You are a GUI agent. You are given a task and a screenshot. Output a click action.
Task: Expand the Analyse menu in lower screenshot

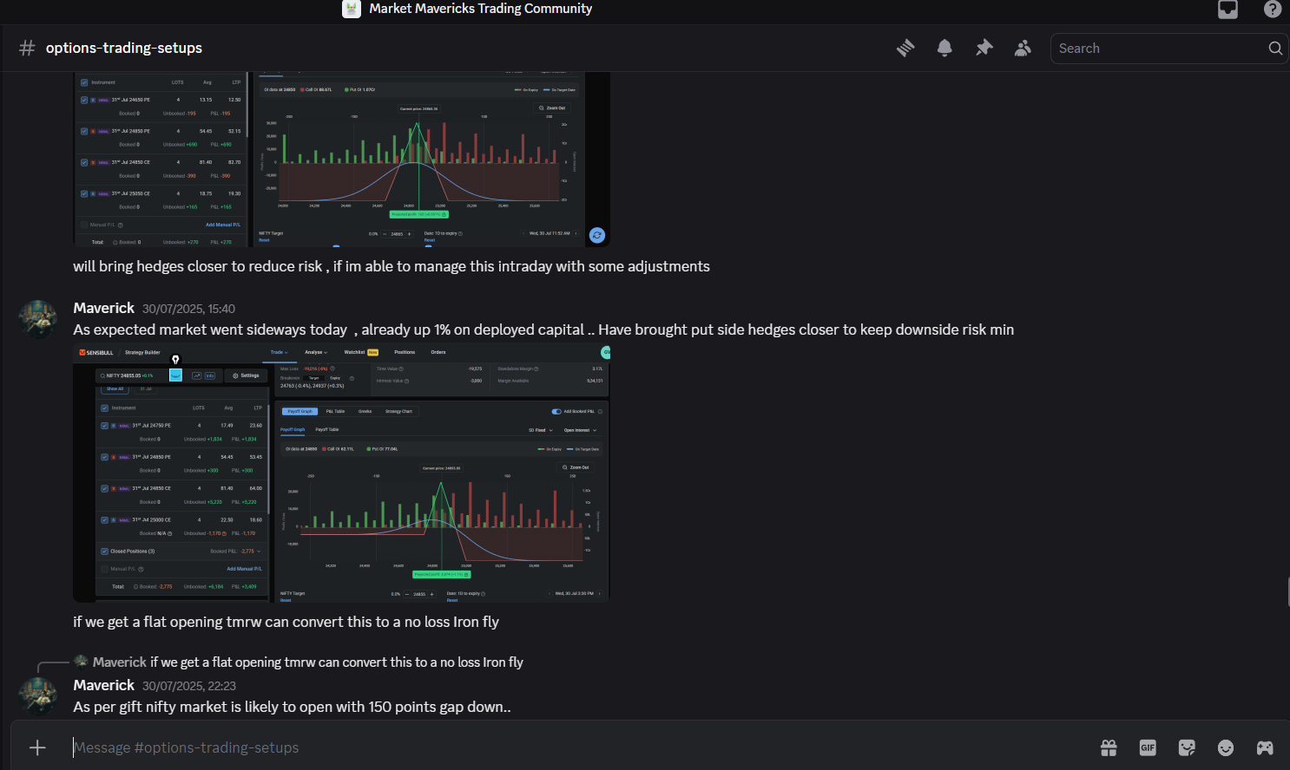tap(315, 352)
